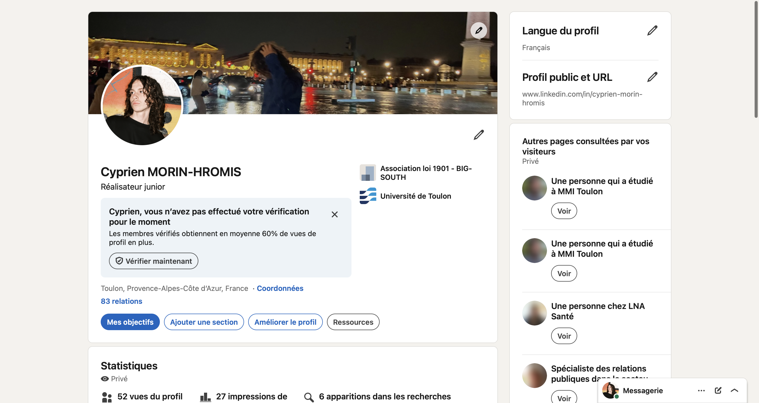The height and width of the screenshot is (403, 759).
Task: Open second MMI Toulon person avatar
Action: coord(535,251)
